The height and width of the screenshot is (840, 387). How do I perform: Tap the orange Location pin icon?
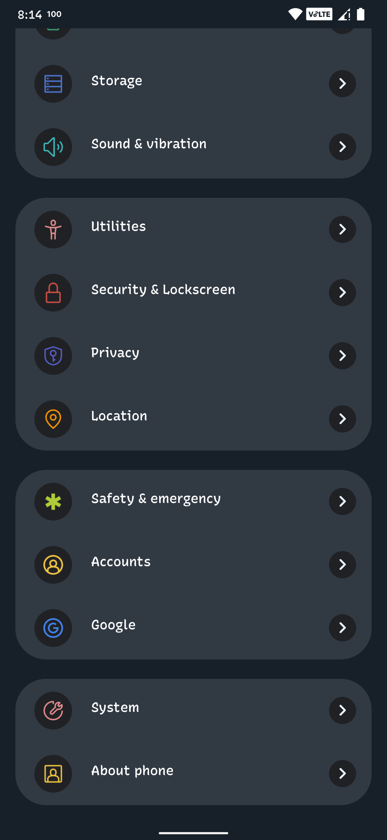pos(53,419)
